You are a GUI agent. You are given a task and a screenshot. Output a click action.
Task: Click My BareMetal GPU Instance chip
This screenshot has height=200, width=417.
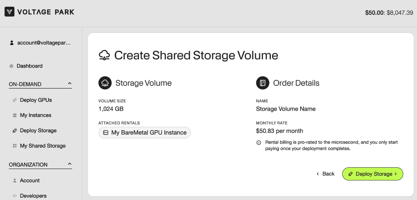[x=145, y=133]
